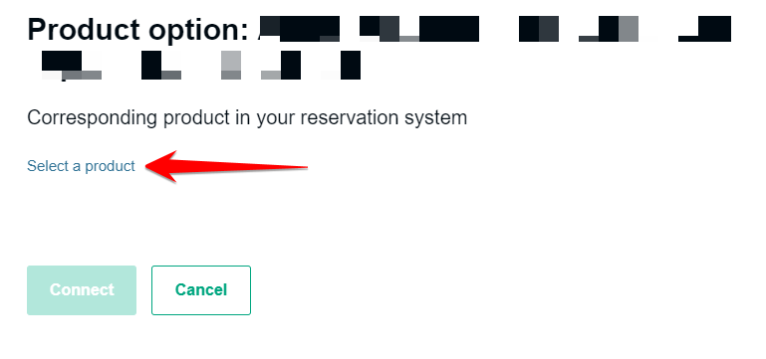The image size is (766, 359).
Task: Open the "Select a product" link
Action: pyautogui.click(x=81, y=166)
